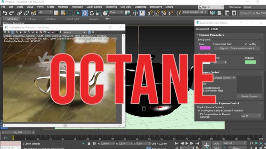This screenshot has height=149, width=266.
Task: Uncheck the Use Map checkbox
Action: pos(246,44)
